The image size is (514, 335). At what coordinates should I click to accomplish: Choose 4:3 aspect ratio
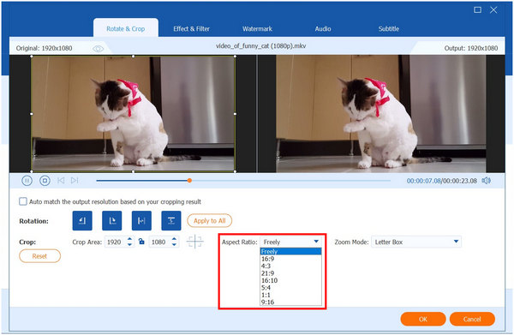290,266
